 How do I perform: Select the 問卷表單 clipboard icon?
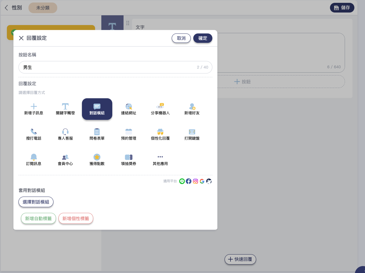(97, 132)
